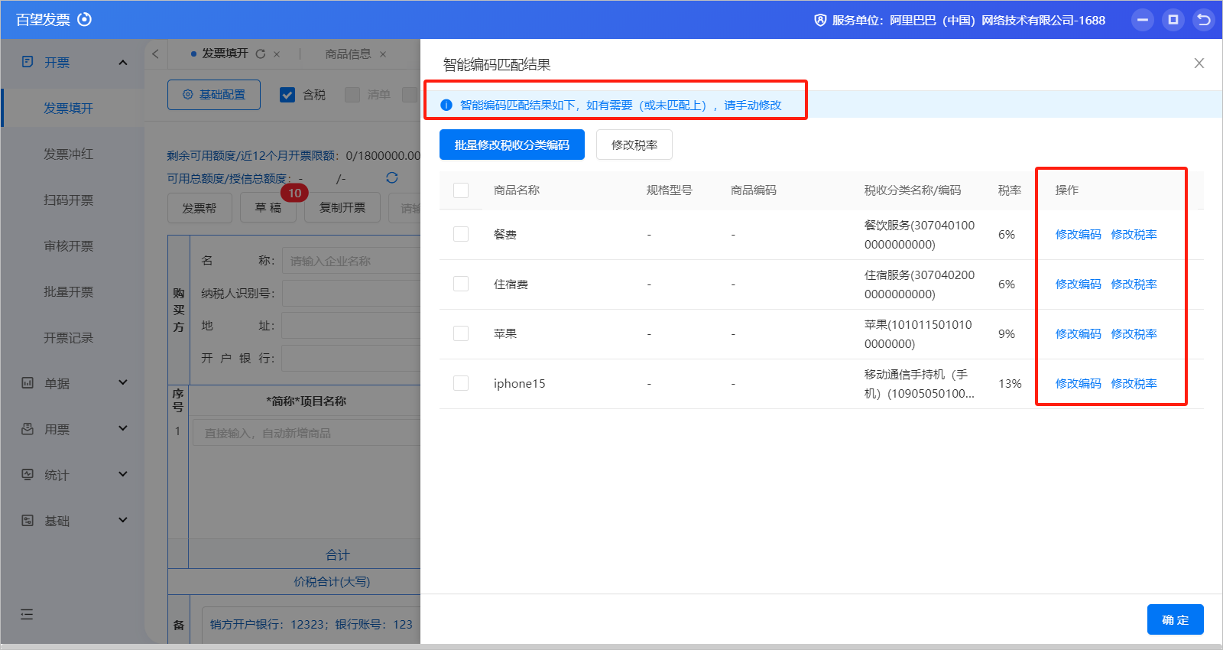Click the 复制开票 button
1223x650 pixels.
(342, 208)
